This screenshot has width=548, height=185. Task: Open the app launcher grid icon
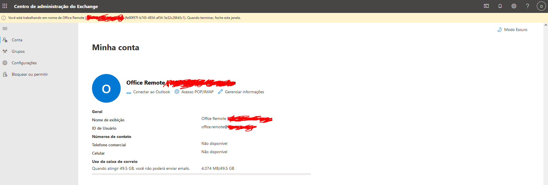tap(5, 6)
